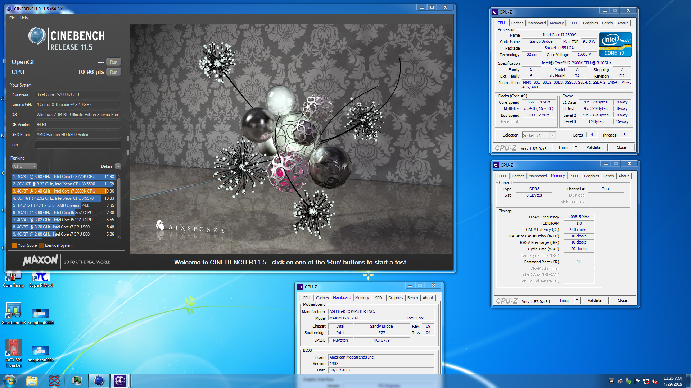Screen dimensions: 691x388
Task: Click Close in the top CPU-Z window
Action: tap(621, 148)
